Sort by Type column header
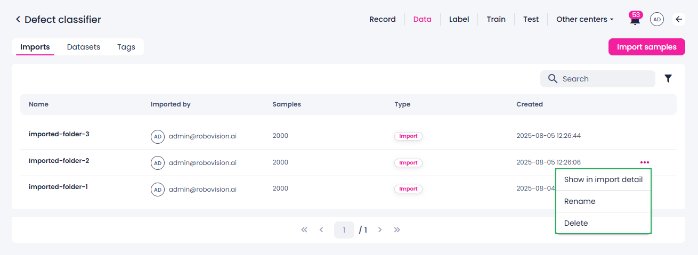This screenshot has height=255, width=698. pyautogui.click(x=402, y=104)
